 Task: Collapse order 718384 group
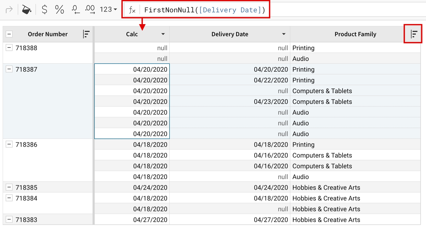(9, 198)
